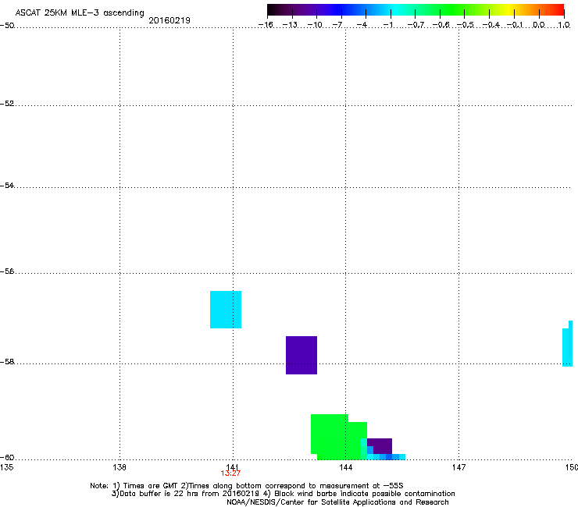This screenshot has width=578, height=507.
Task: Click the ASCAT 25KM MLE-3 ascending title
Action: point(80,13)
